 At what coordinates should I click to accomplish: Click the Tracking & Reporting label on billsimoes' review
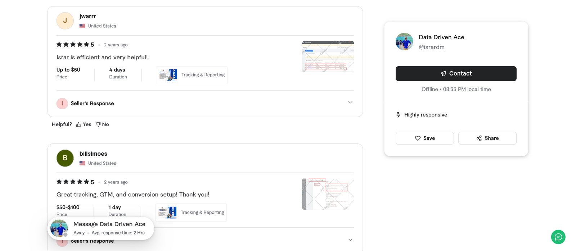pos(202,212)
